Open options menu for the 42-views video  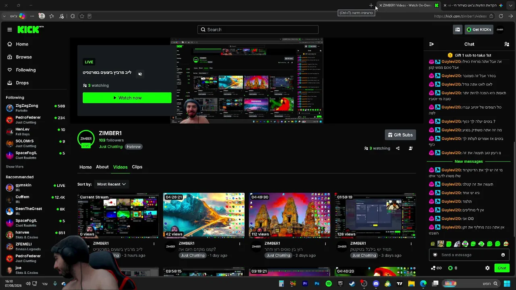(239, 244)
